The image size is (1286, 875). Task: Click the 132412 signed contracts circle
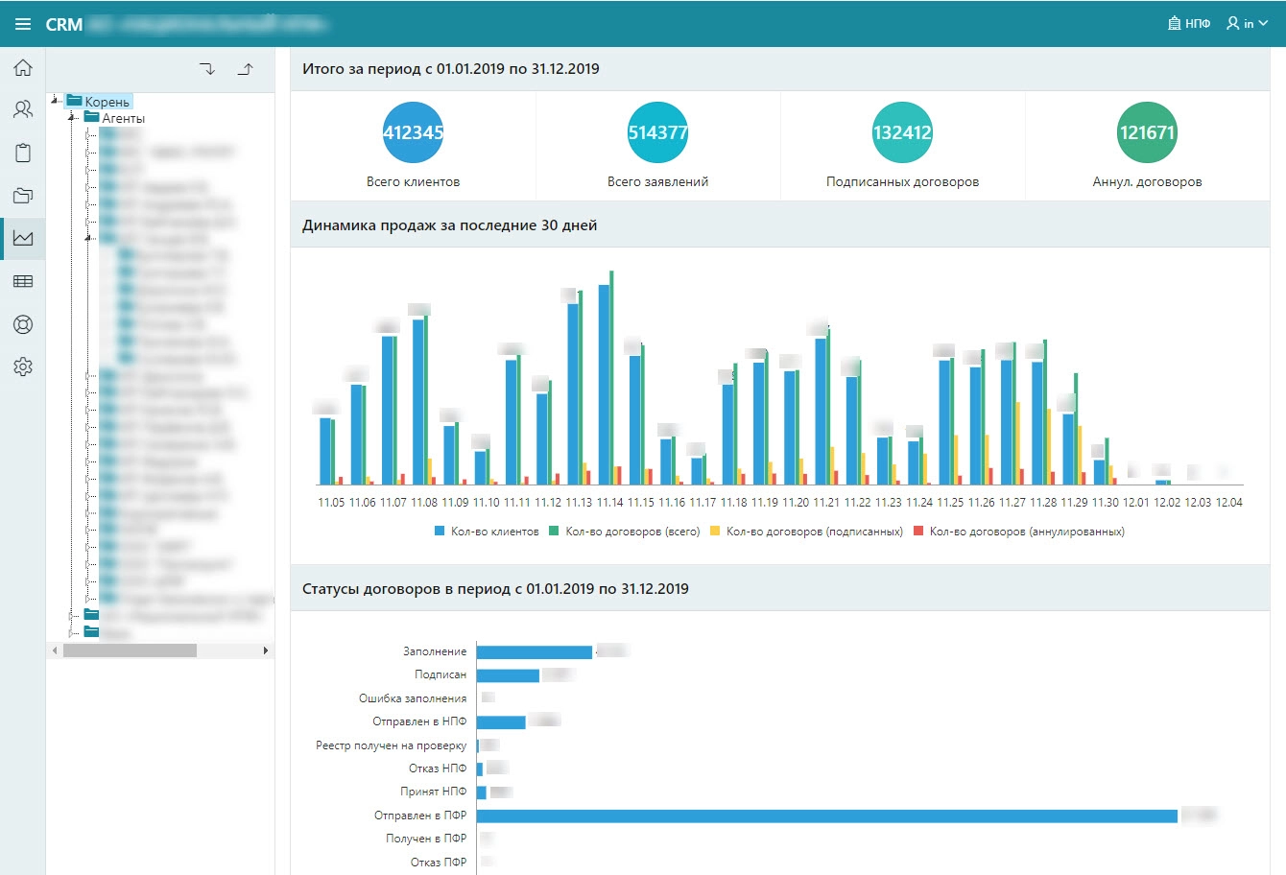(x=902, y=132)
